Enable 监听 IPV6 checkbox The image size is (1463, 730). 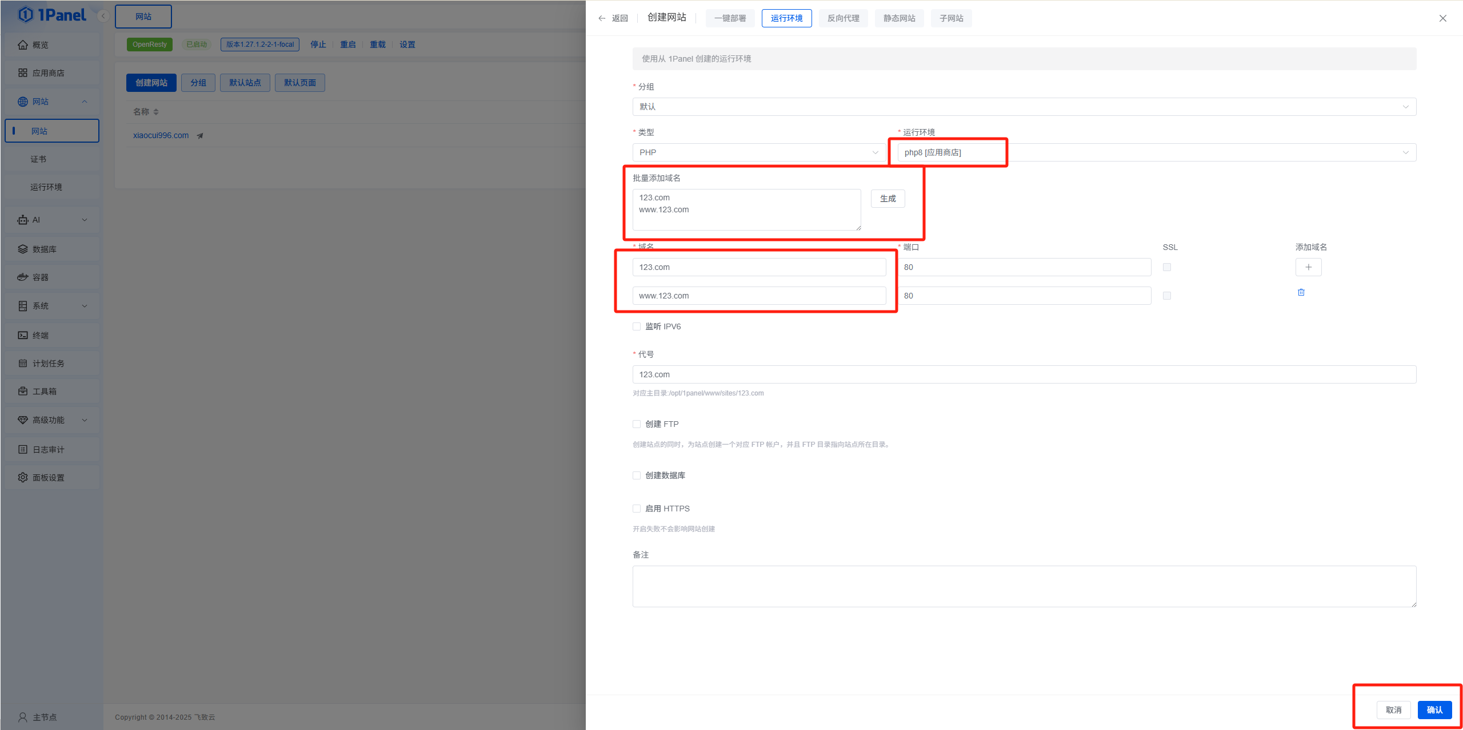637,326
